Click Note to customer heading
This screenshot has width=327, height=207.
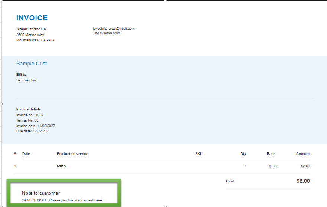point(41,193)
